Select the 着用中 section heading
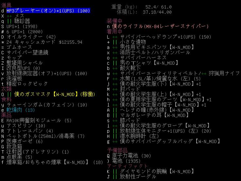This screenshot has width=241, height=181. (115, 31)
